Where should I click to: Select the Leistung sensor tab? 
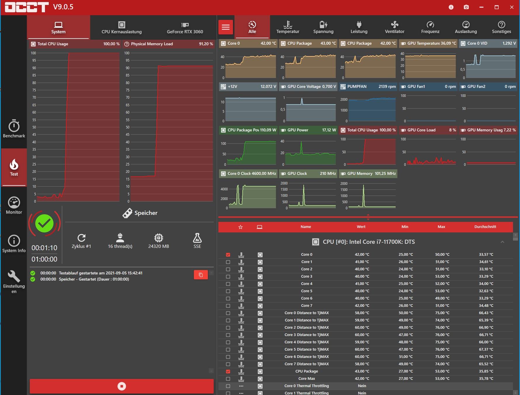[x=359, y=27]
